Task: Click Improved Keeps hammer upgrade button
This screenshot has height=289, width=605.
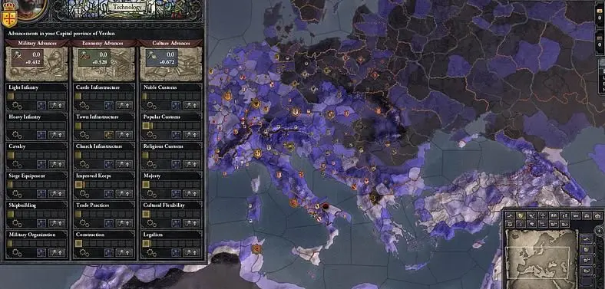Action: tap(124, 194)
